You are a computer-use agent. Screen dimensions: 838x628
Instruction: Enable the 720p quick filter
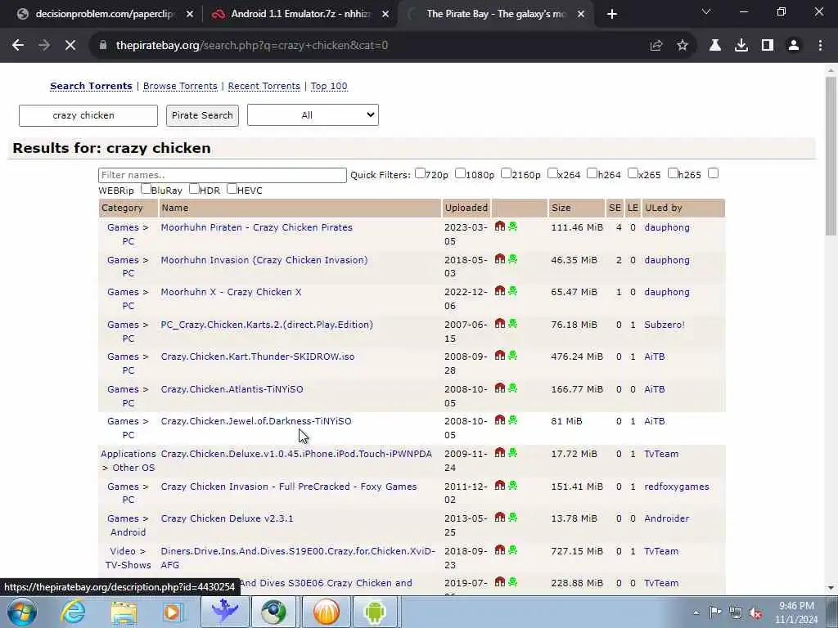[x=420, y=173]
